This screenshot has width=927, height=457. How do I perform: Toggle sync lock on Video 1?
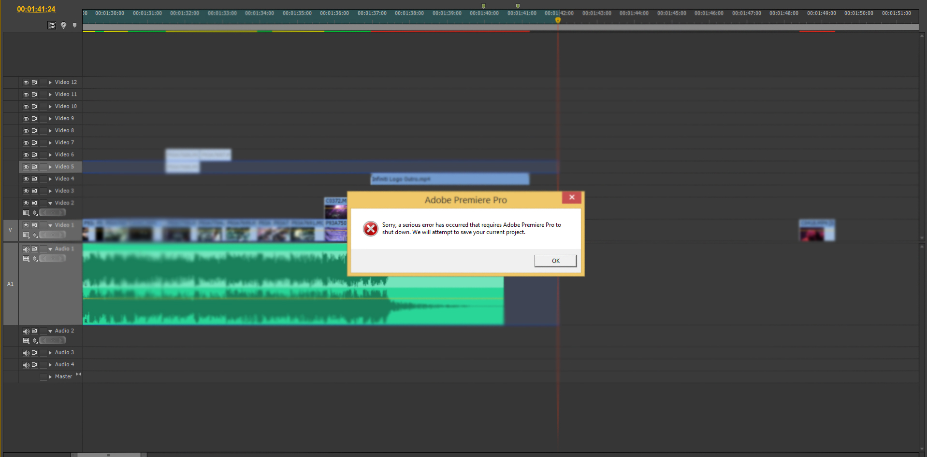point(34,225)
